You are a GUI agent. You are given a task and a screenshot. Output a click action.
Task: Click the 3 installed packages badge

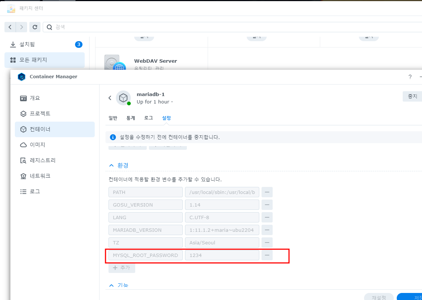pos(79,44)
